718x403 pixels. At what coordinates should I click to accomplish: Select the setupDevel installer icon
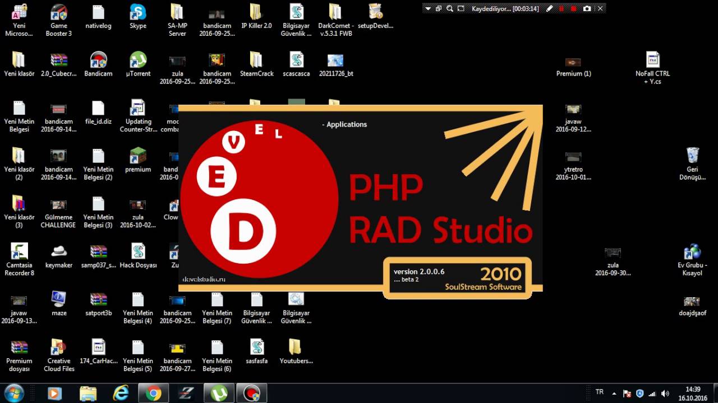tap(375, 17)
